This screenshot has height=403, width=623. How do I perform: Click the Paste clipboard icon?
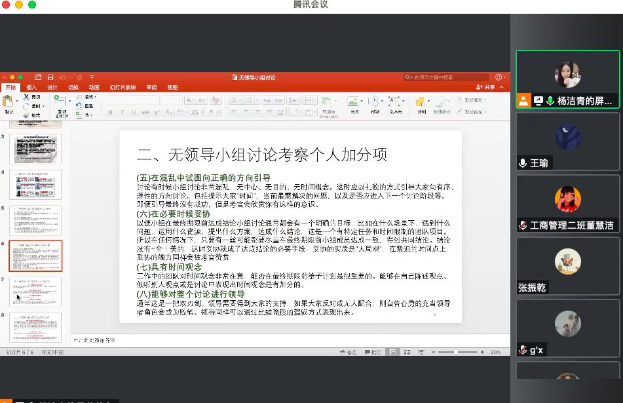pyautogui.click(x=8, y=102)
